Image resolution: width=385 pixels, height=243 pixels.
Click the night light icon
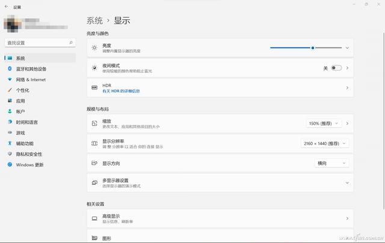[x=94, y=68]
